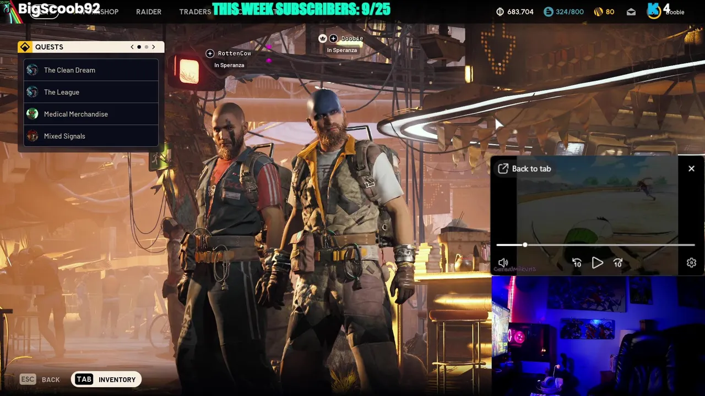Close the picture-in-picture player

tap(691, 169)
